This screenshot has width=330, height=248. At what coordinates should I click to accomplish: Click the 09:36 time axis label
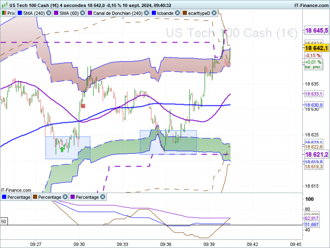click(x=165, y=244)
